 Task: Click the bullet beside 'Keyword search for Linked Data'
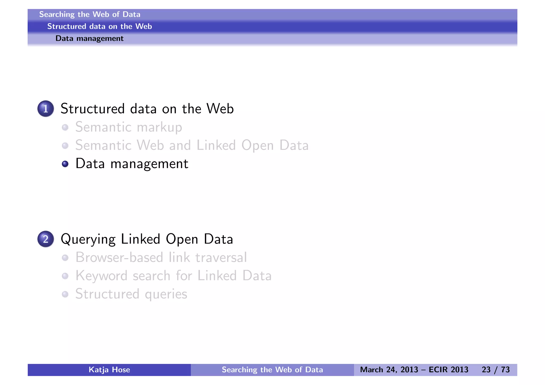tap(65, 276)
